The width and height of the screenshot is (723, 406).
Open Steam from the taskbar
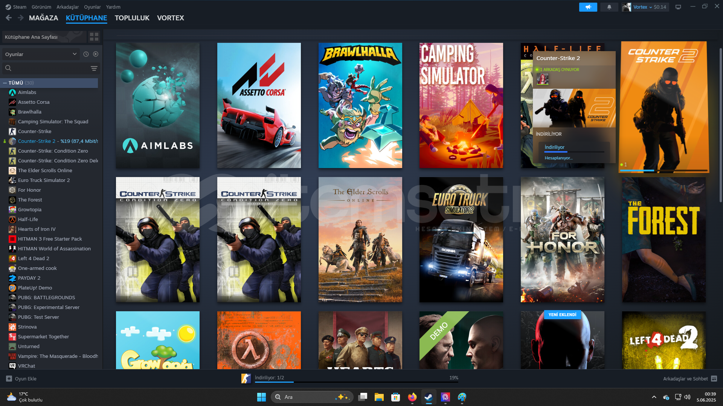click(x=429, y=397)
